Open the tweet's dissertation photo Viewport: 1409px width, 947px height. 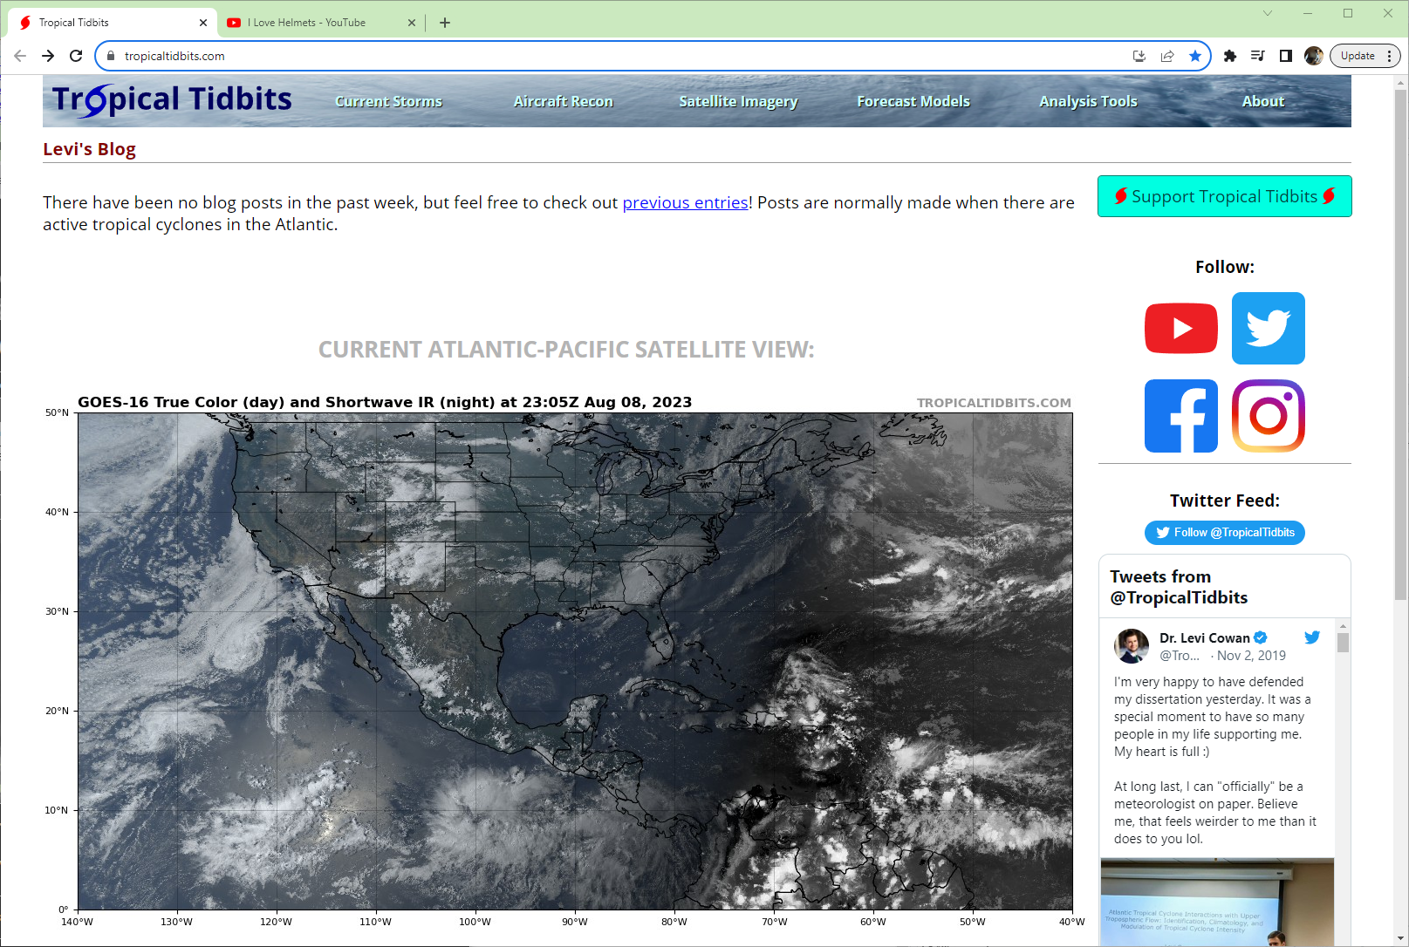coord(1217,902)
